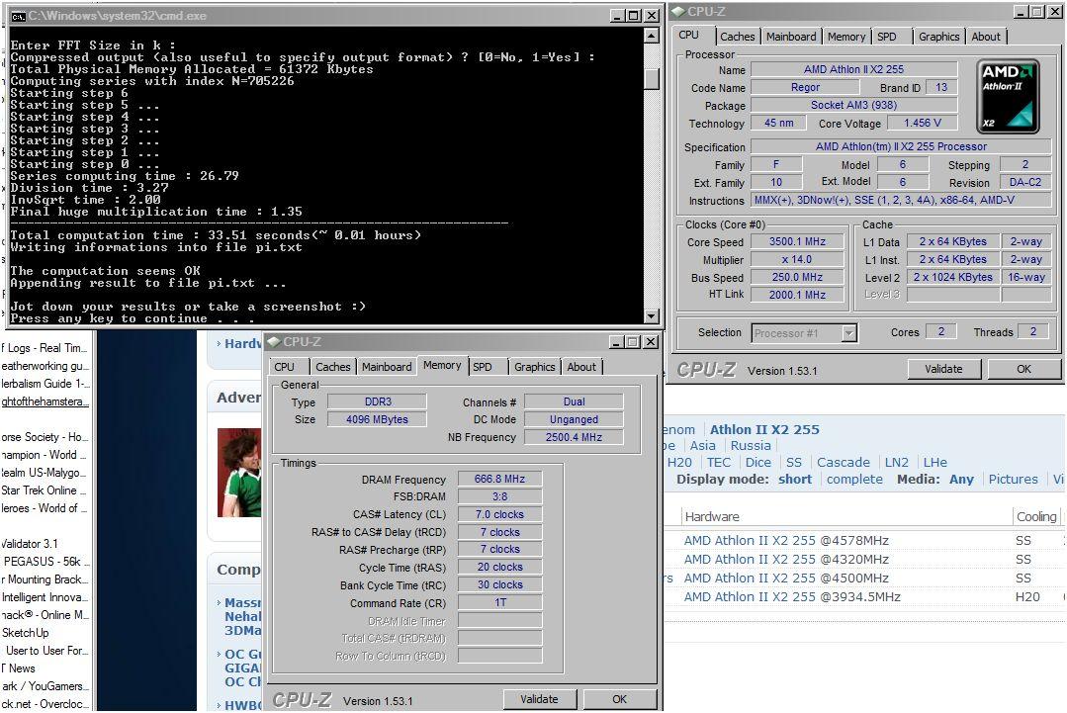Click the Core Speed value 3500.1 MHz
Image resolution: width=1067 pixels, height=713 pixels.
point(797,241)
